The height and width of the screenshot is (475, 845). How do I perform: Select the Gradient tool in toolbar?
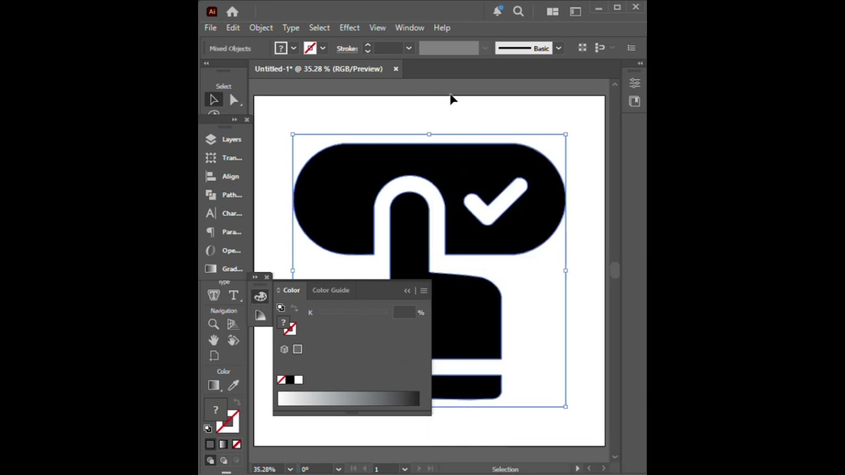coord(213,385)
